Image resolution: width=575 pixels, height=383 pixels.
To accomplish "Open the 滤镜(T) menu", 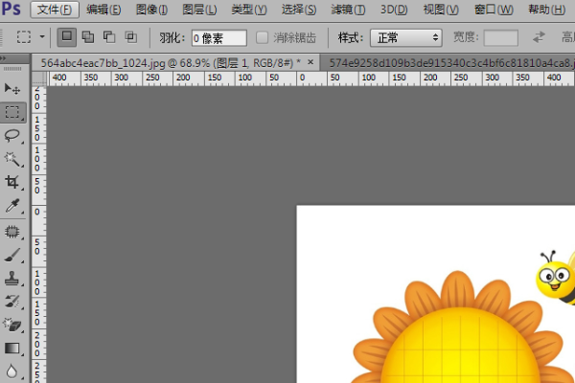I will [346, 10].
